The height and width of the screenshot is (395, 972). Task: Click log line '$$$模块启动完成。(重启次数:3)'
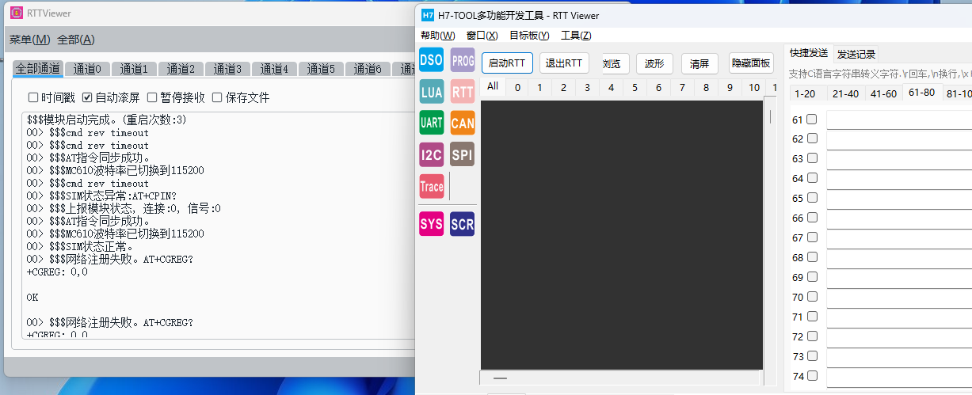[107, 120]
